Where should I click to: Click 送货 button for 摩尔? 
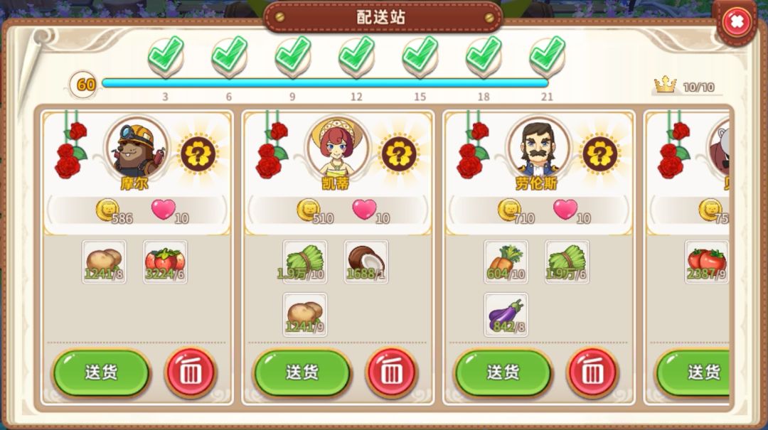pyautogui.click(x=102, y=372)
